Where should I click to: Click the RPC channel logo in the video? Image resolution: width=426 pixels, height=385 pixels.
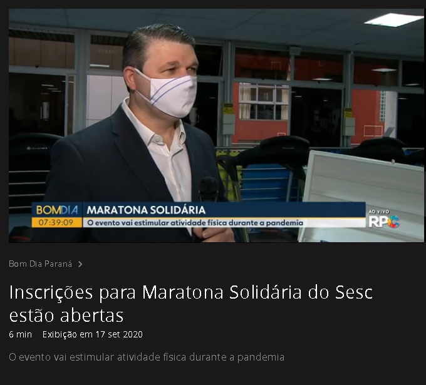pos(384,221)
